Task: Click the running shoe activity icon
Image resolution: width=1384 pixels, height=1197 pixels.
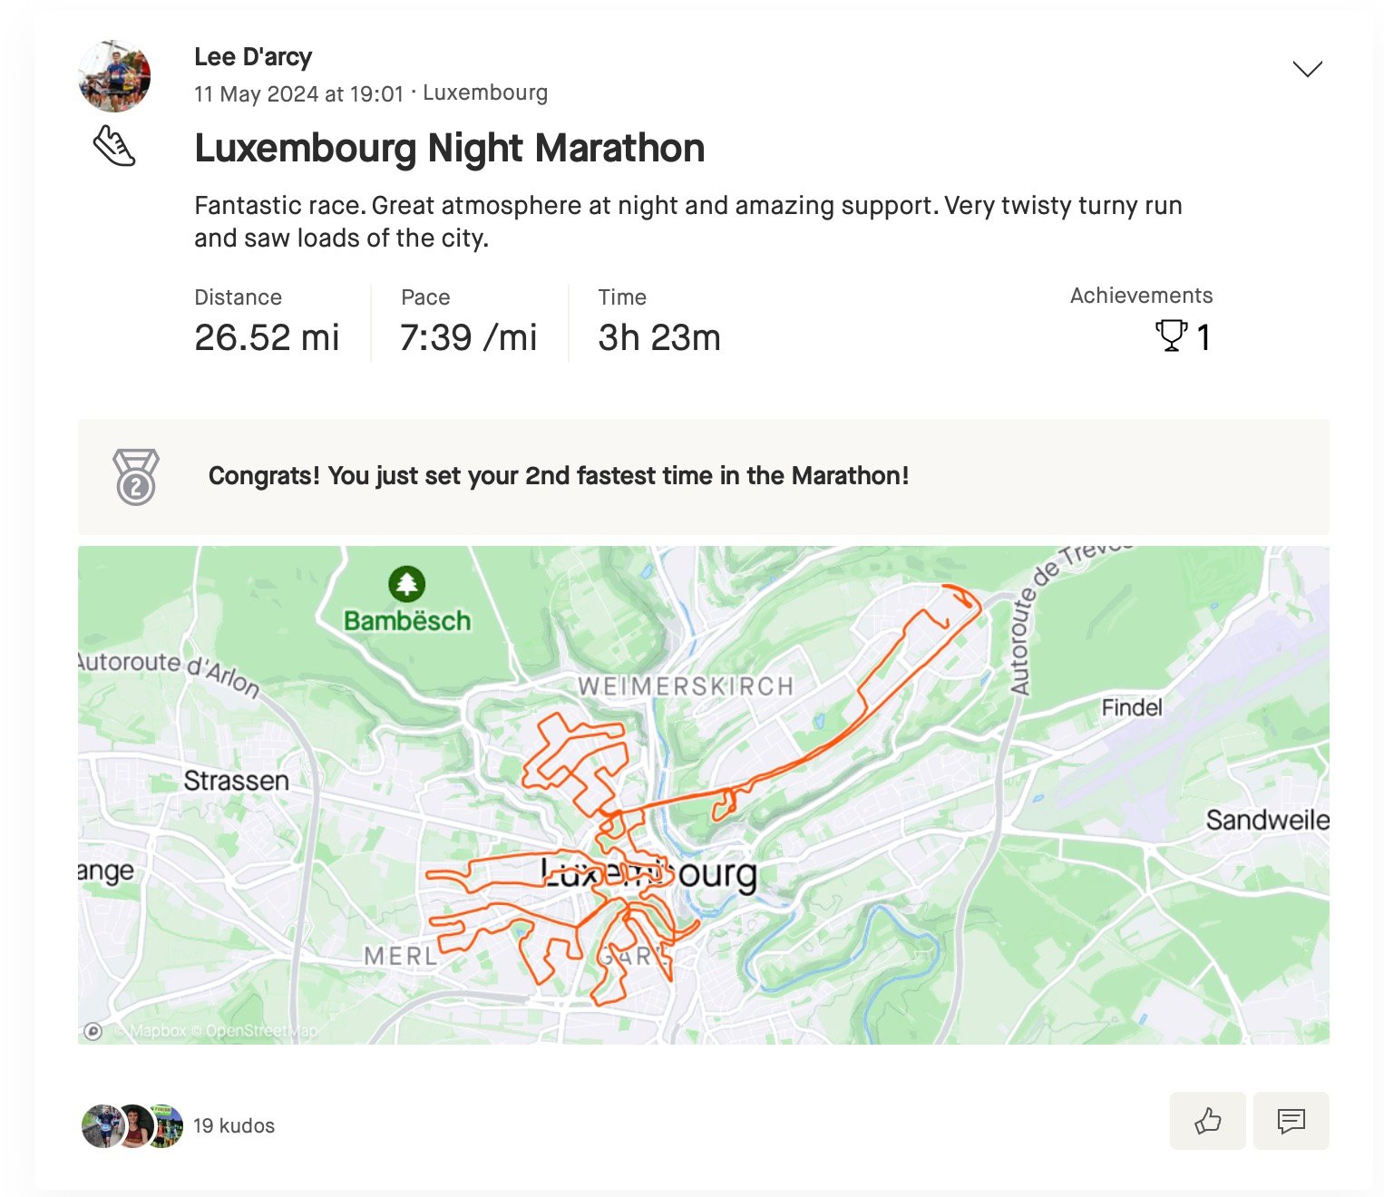Action: pos(114,145)
